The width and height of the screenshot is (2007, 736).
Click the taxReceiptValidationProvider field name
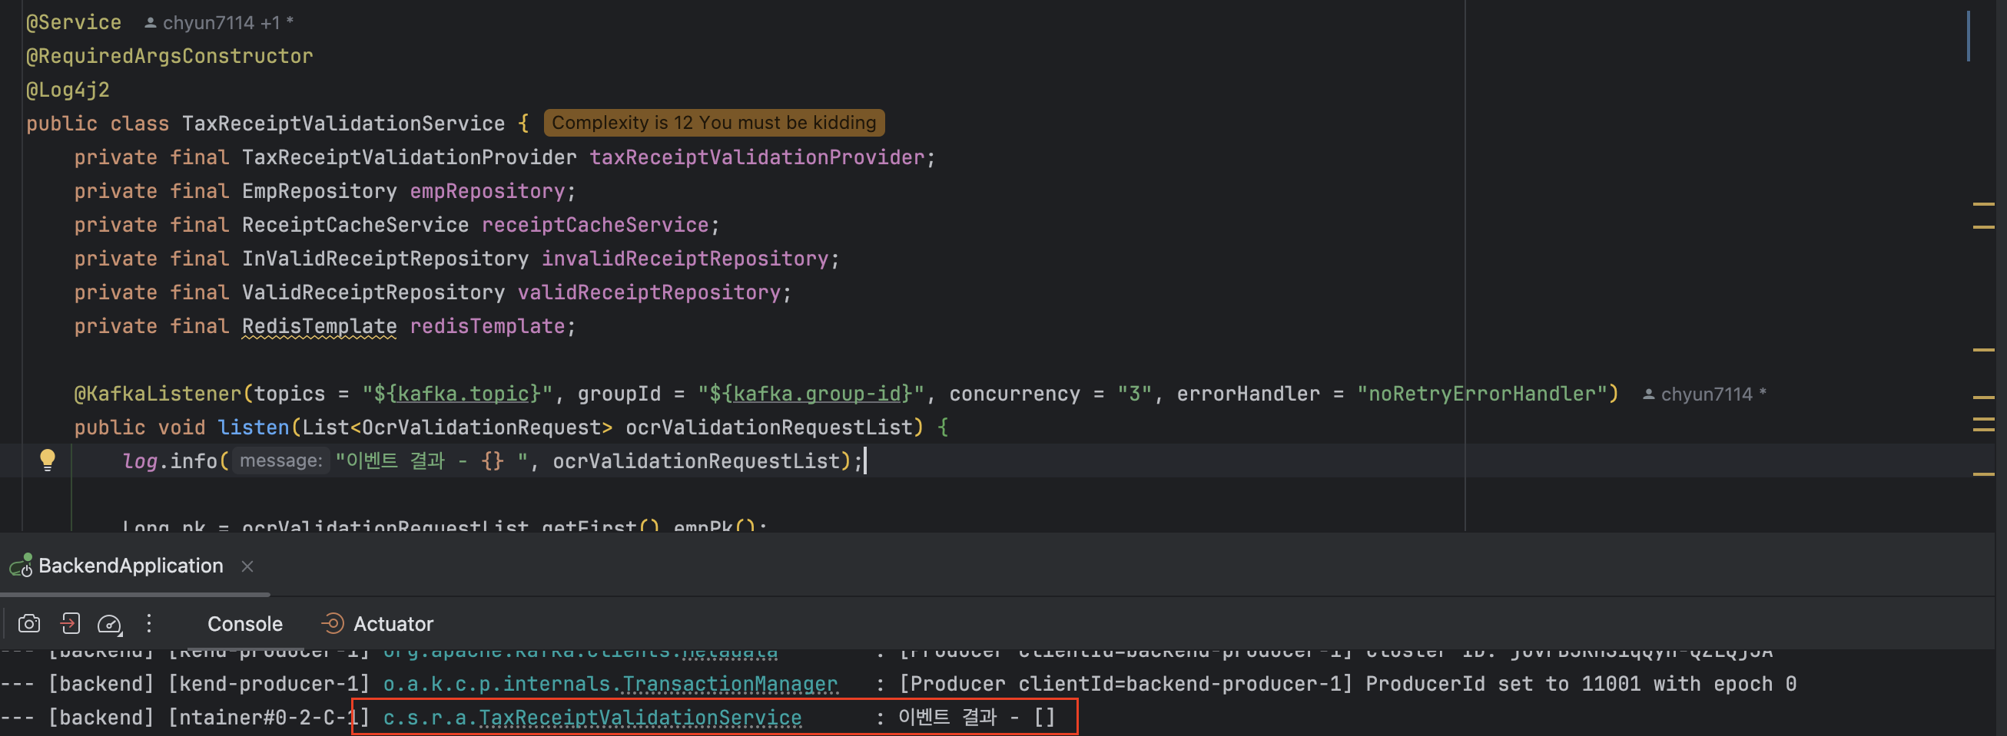point(757,157)
